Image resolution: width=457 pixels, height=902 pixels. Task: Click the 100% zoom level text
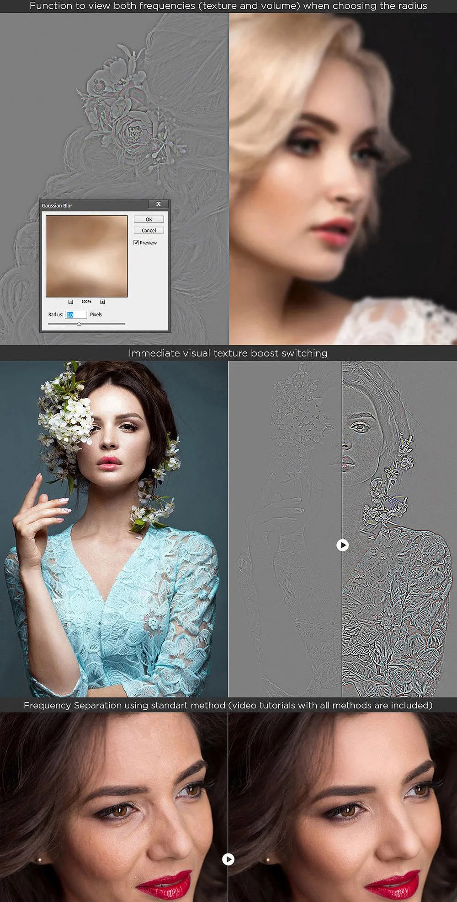[x=86, y=302]
